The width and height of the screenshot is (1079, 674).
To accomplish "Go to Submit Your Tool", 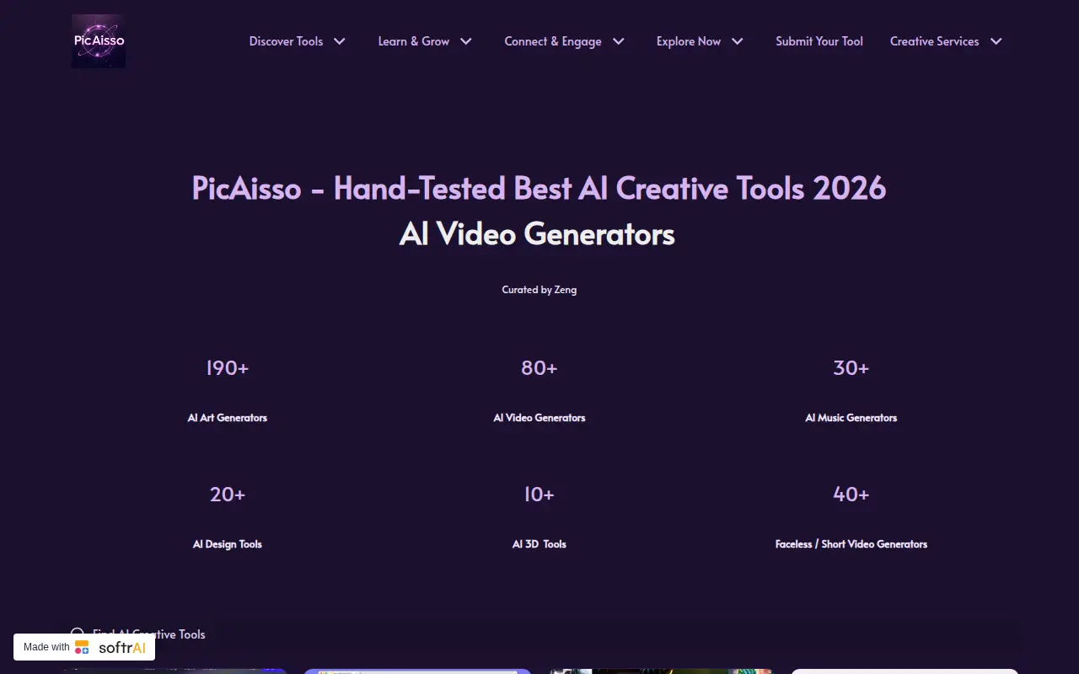I will (819, 41).
